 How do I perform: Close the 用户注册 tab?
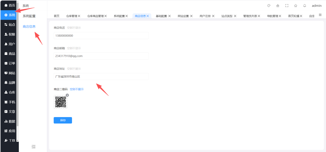[x=213, y=16]
